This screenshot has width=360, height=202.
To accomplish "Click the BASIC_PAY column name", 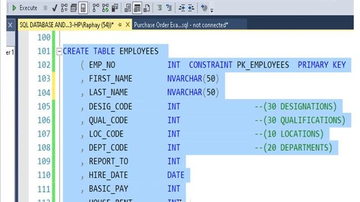I will point(109,189).
